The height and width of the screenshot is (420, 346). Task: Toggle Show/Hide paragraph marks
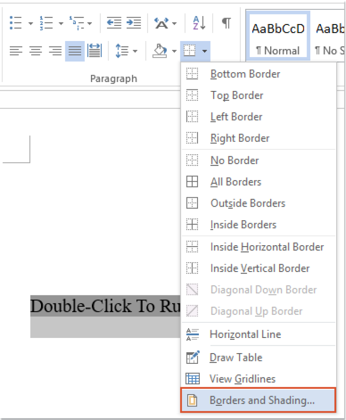226,23
